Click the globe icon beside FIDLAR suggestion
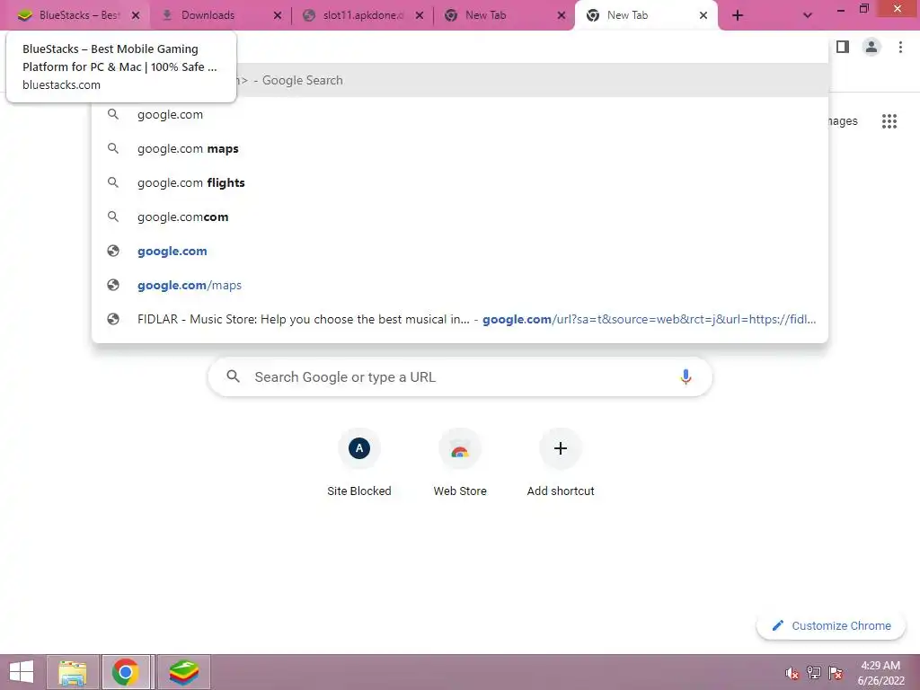Screen dimensions: 920x690 click(113, 319)
